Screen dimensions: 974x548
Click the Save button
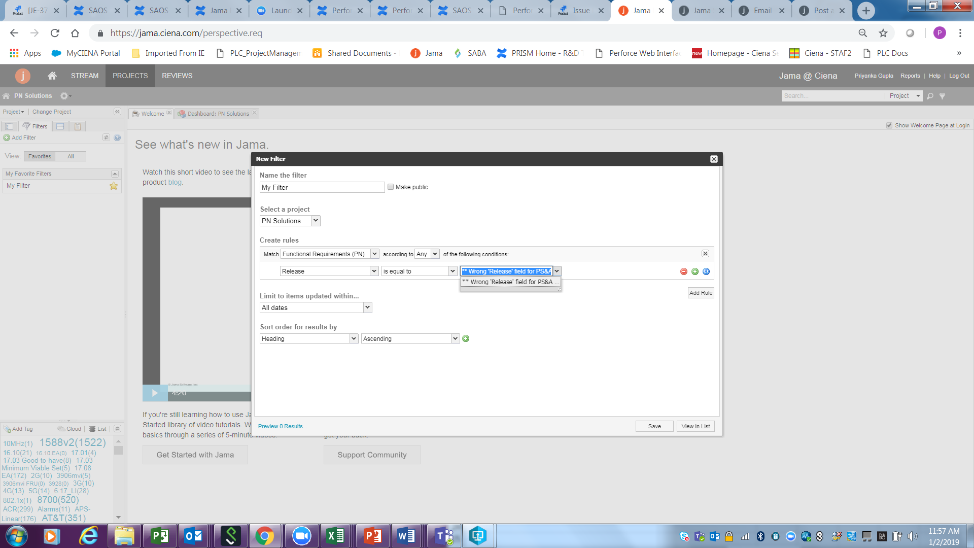[654, 427]
